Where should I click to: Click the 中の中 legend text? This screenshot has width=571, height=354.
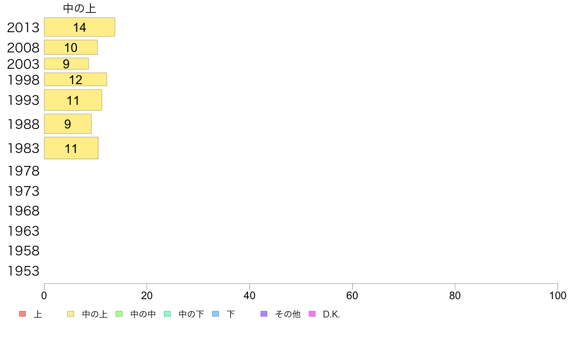point(143,314)
